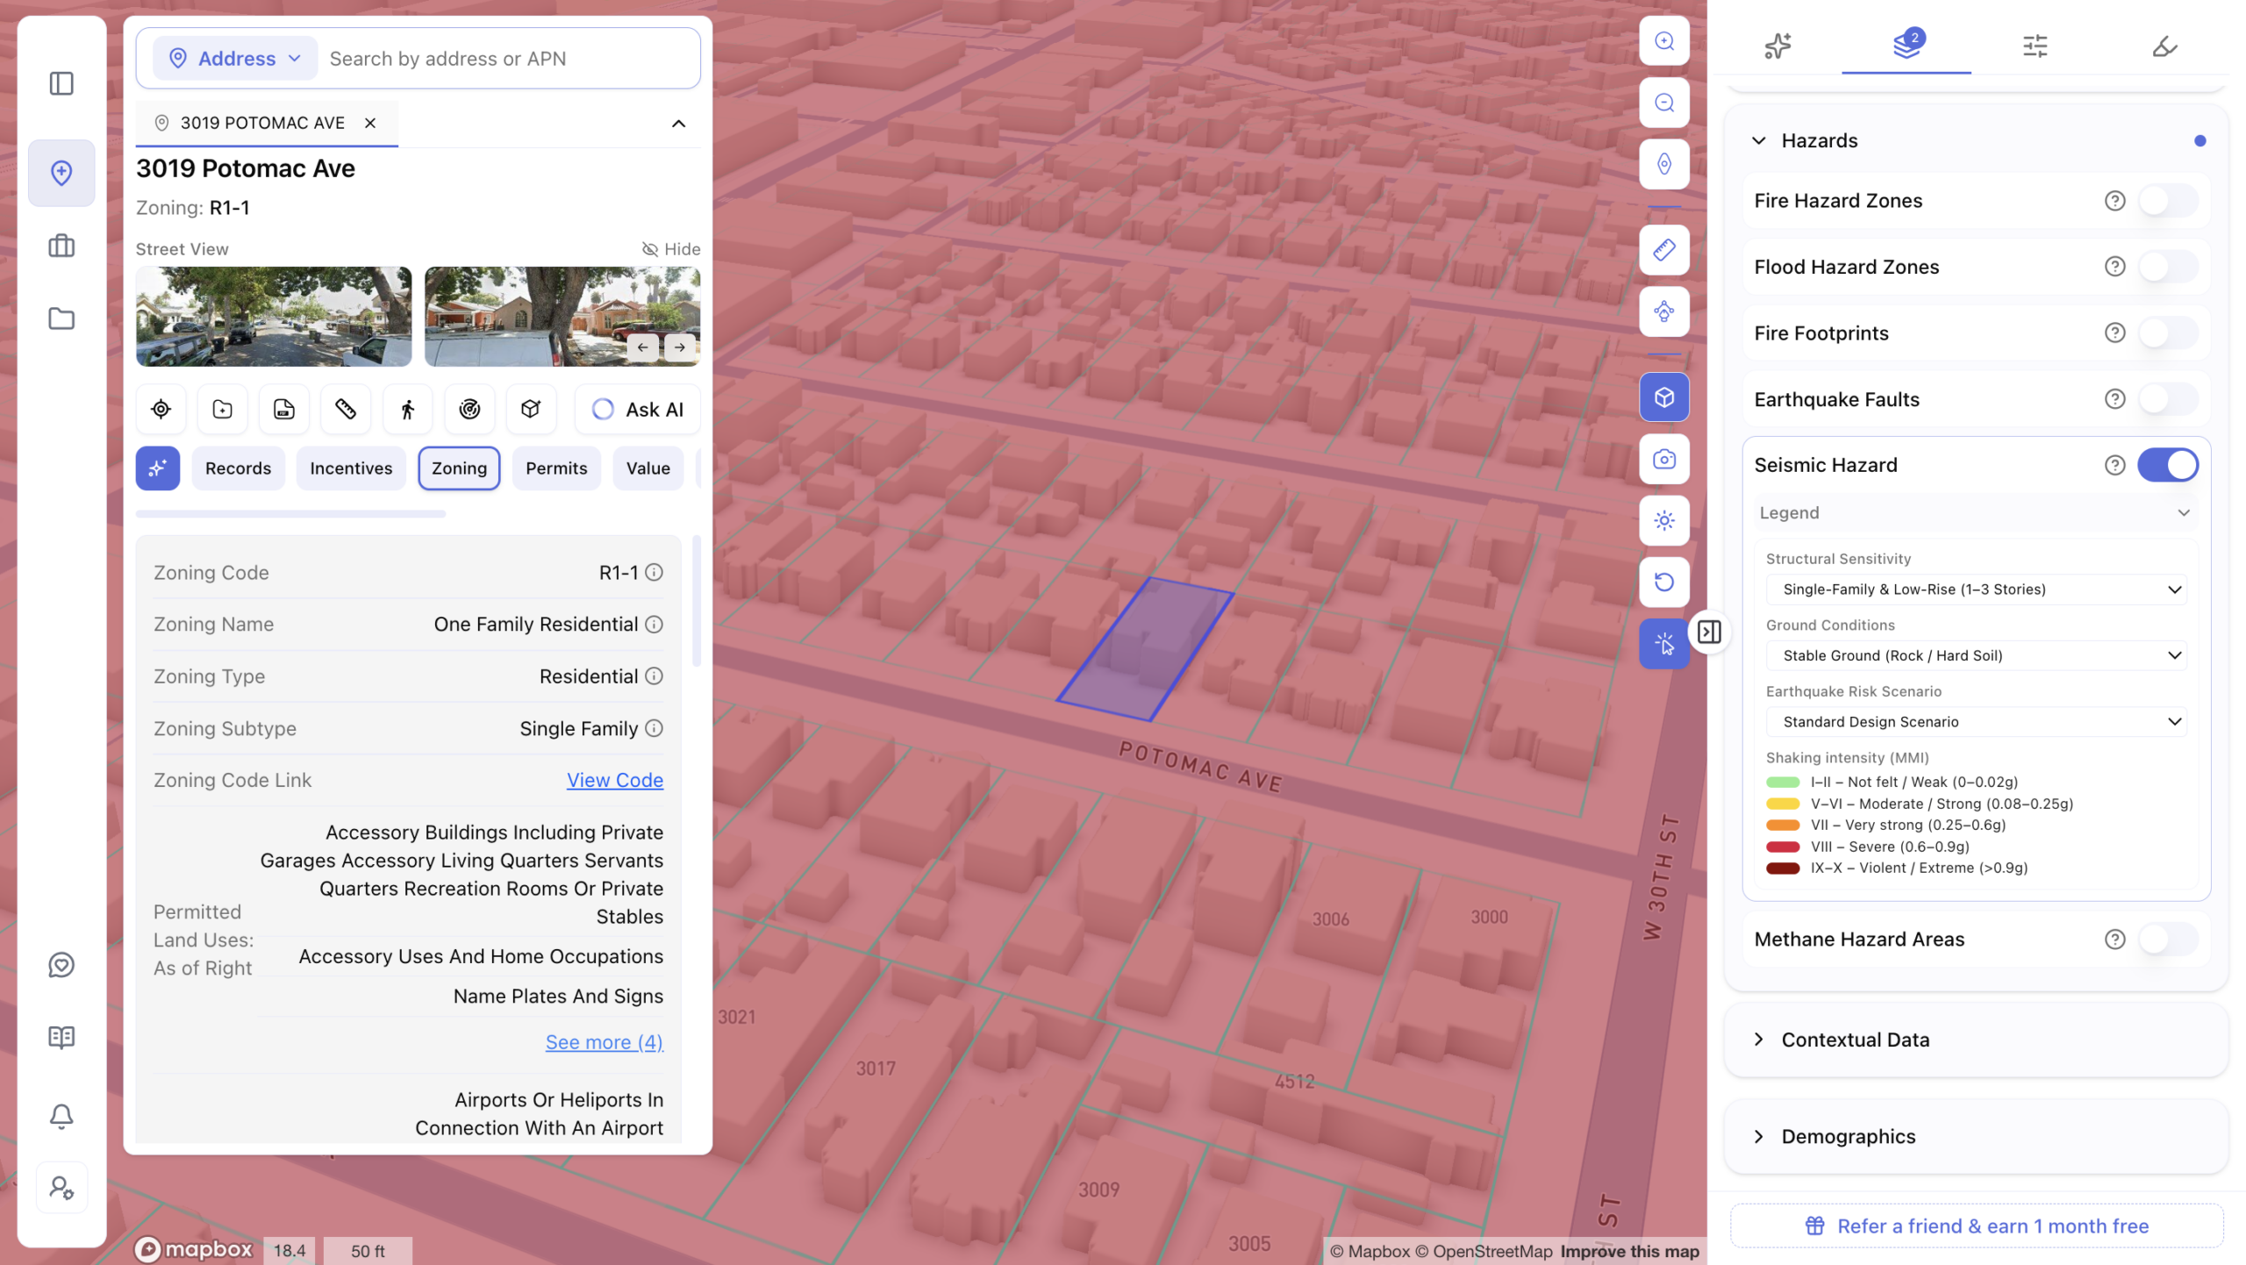Enable Fire Hazard Zones toggle
Viewport: 2246px width, 1265px height.
click(x=2168, y=201)
